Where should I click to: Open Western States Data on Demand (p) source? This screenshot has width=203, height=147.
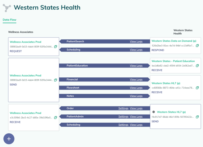(174, 41)
